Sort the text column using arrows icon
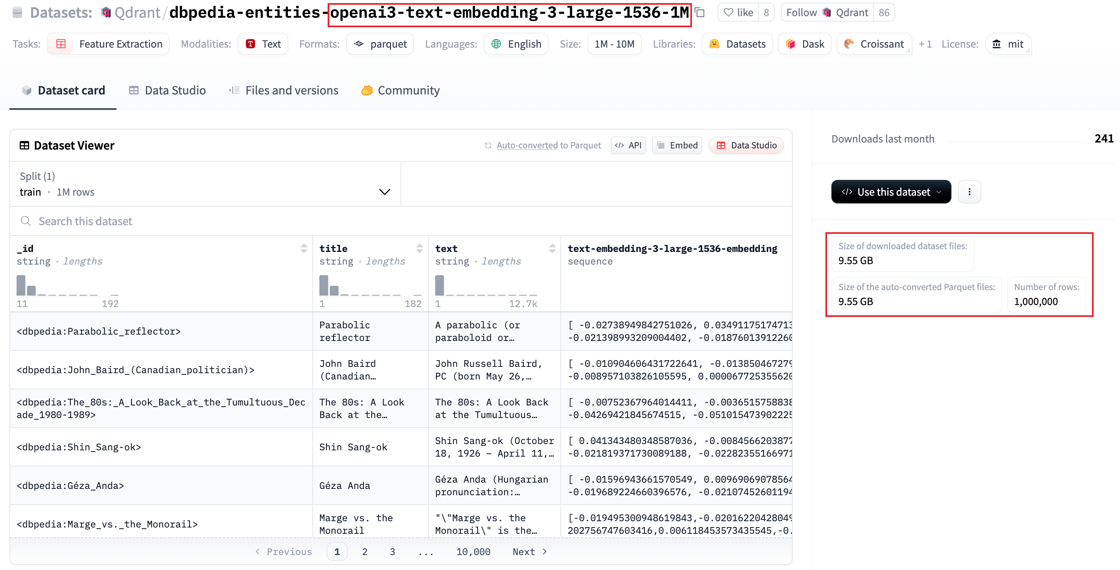The width and height of the screenshot is (1120, 570). (x=552, y=248)
